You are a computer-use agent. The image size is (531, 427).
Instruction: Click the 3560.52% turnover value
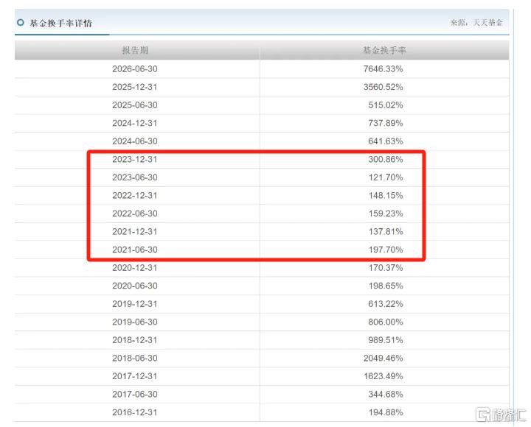point(383,87)
